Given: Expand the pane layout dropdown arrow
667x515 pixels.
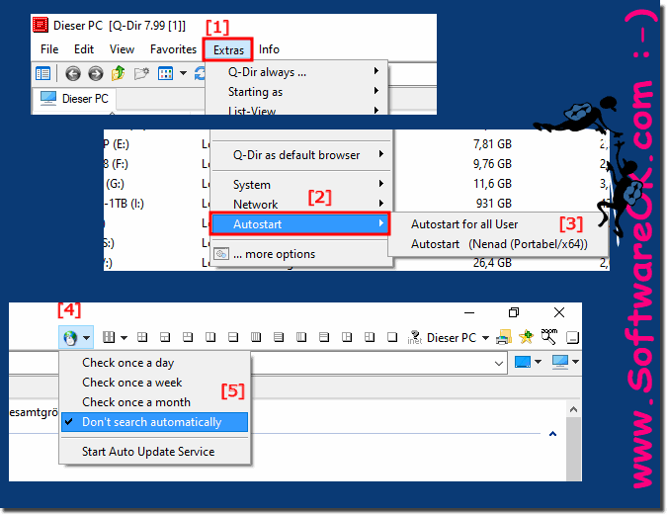Looking at the screenshot, I should point(124,338).
